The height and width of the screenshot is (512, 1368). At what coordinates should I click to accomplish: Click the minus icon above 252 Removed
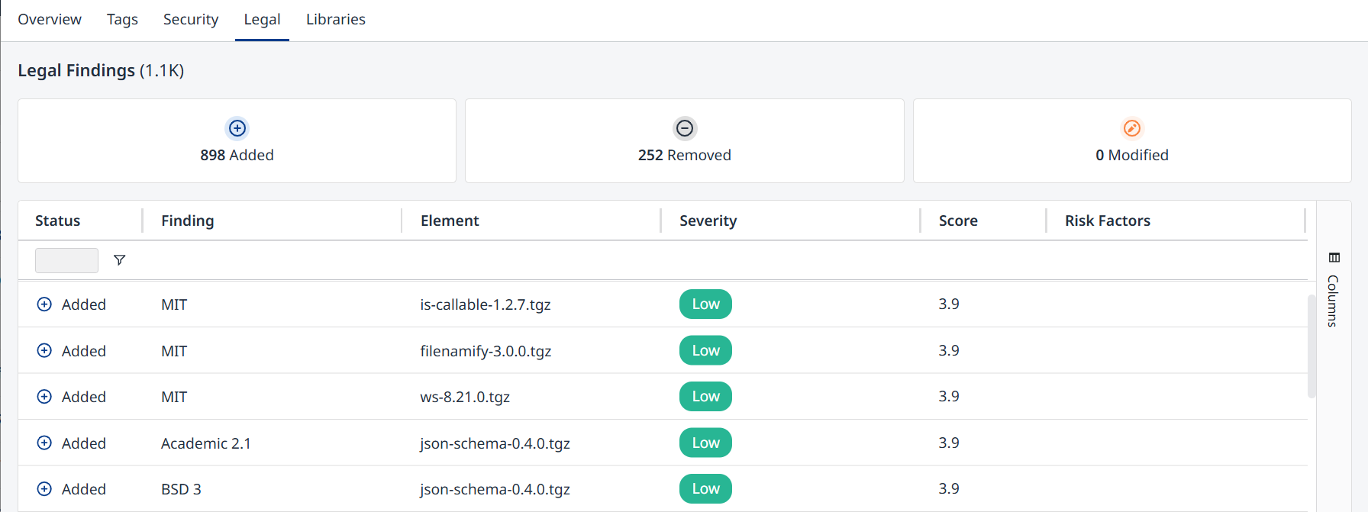click(685, 128)
